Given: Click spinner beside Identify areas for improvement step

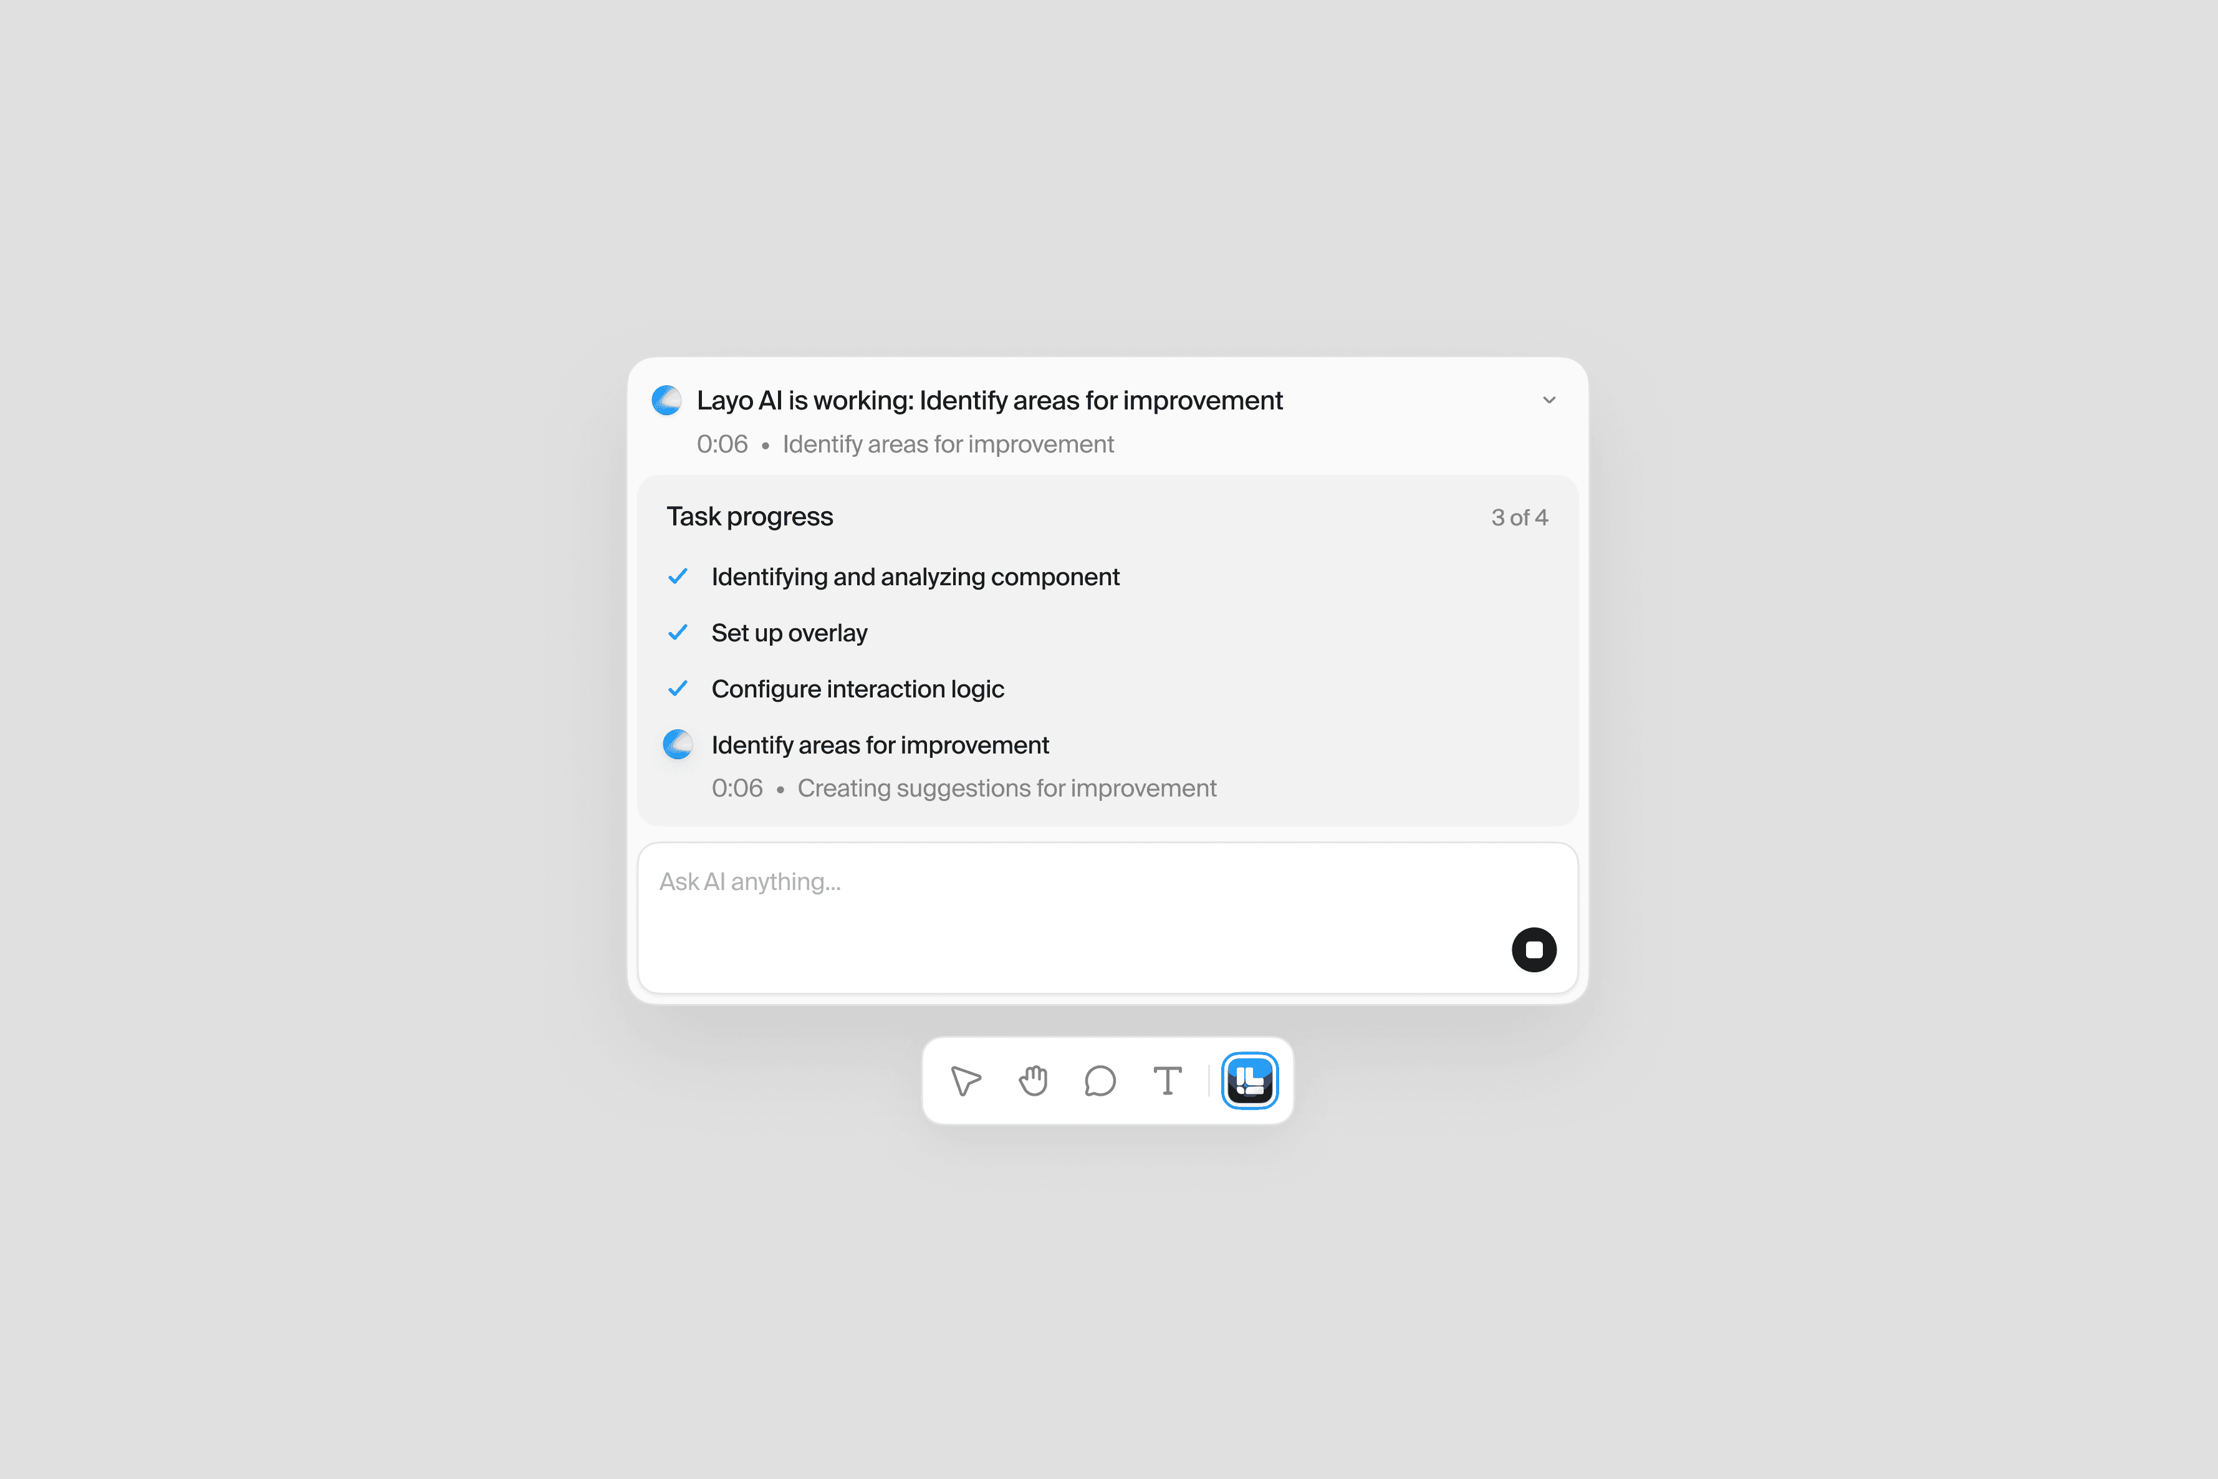Looking at the screenshot, I should tap(678, 744).
